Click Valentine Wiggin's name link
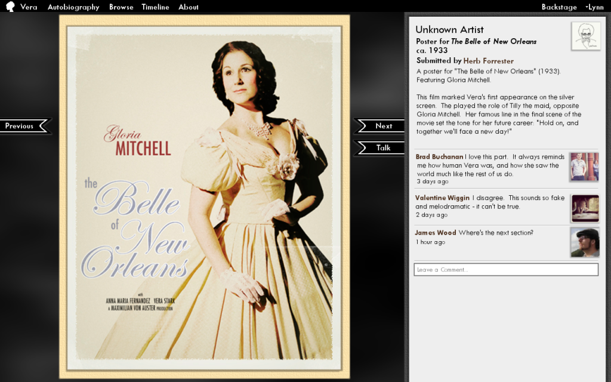This screenshot has height=382, width=611. click(442, 198)
